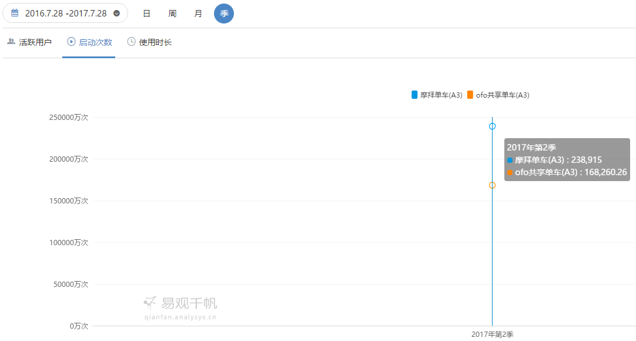The width and height of the screenshot is (636, 341).
Task: Click the orange ofo data point circle
Action: (x=492, y=185)
